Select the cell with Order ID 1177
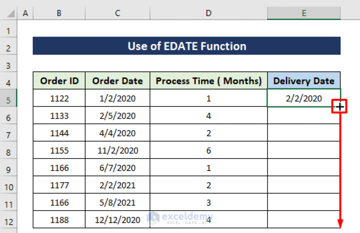 coord(59,185)
